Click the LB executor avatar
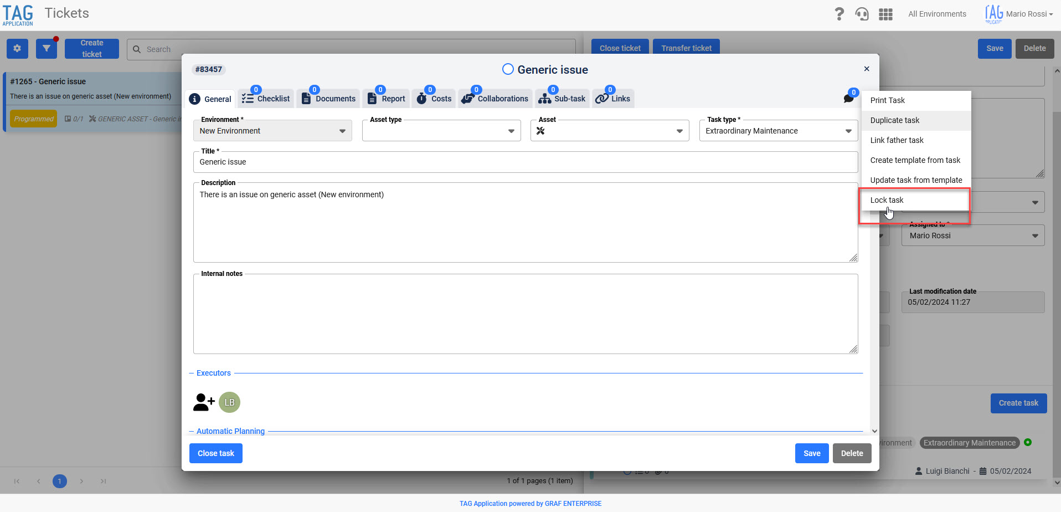The image size is (1061, 512). click(x=229, y=402)
